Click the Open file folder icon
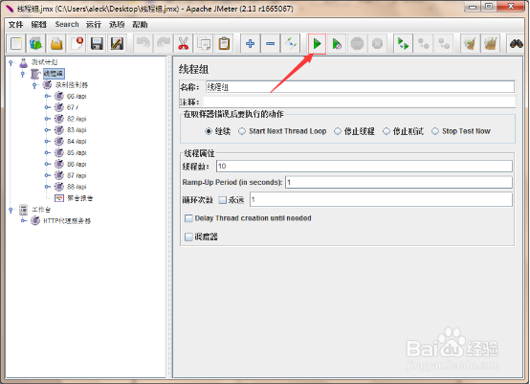This screenshot has width=530, height=384. click(x=56, y=44)
